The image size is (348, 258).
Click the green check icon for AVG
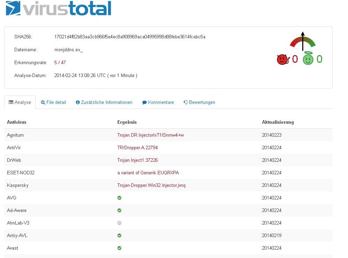pos(119,198)
